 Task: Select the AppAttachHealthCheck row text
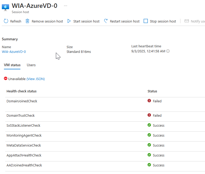coord(24,155)
